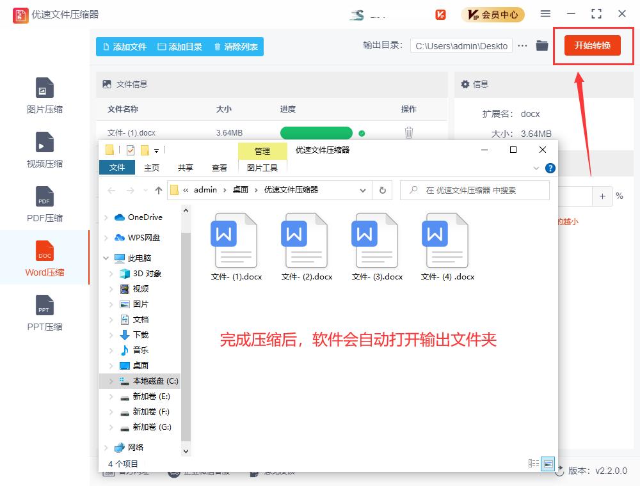Image resolution: width=640 pixels, height=486 pixels.
Task: Click the 开始转换 button
Action: (593, 45)
